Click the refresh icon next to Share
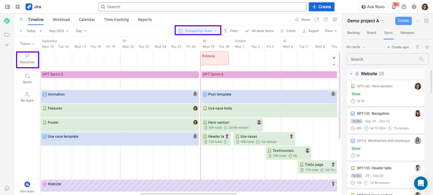The height and width of the screenshot is (195, 433). tap(316, 19)
